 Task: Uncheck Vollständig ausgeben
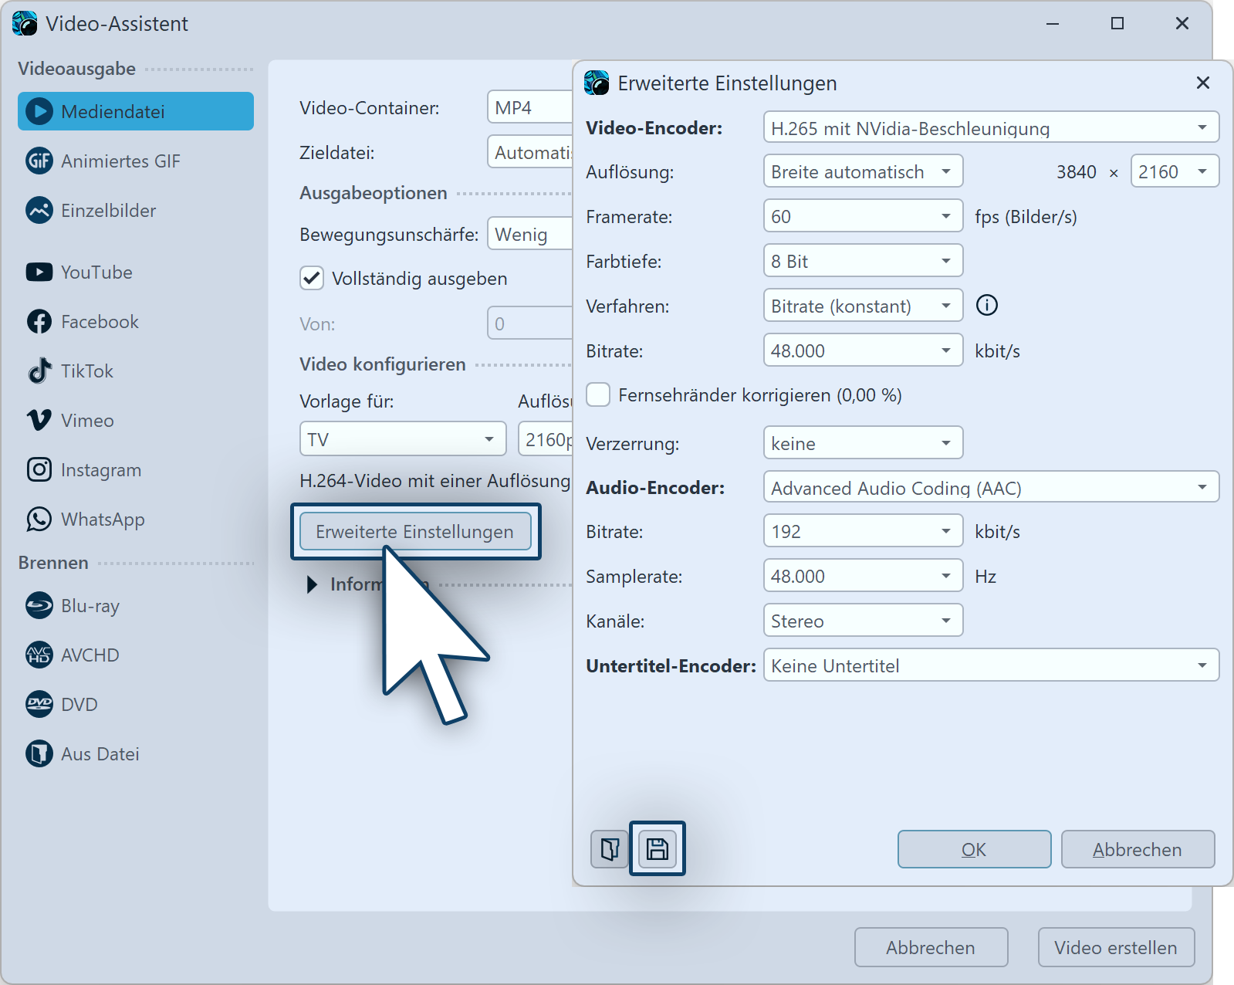[313, 279]
